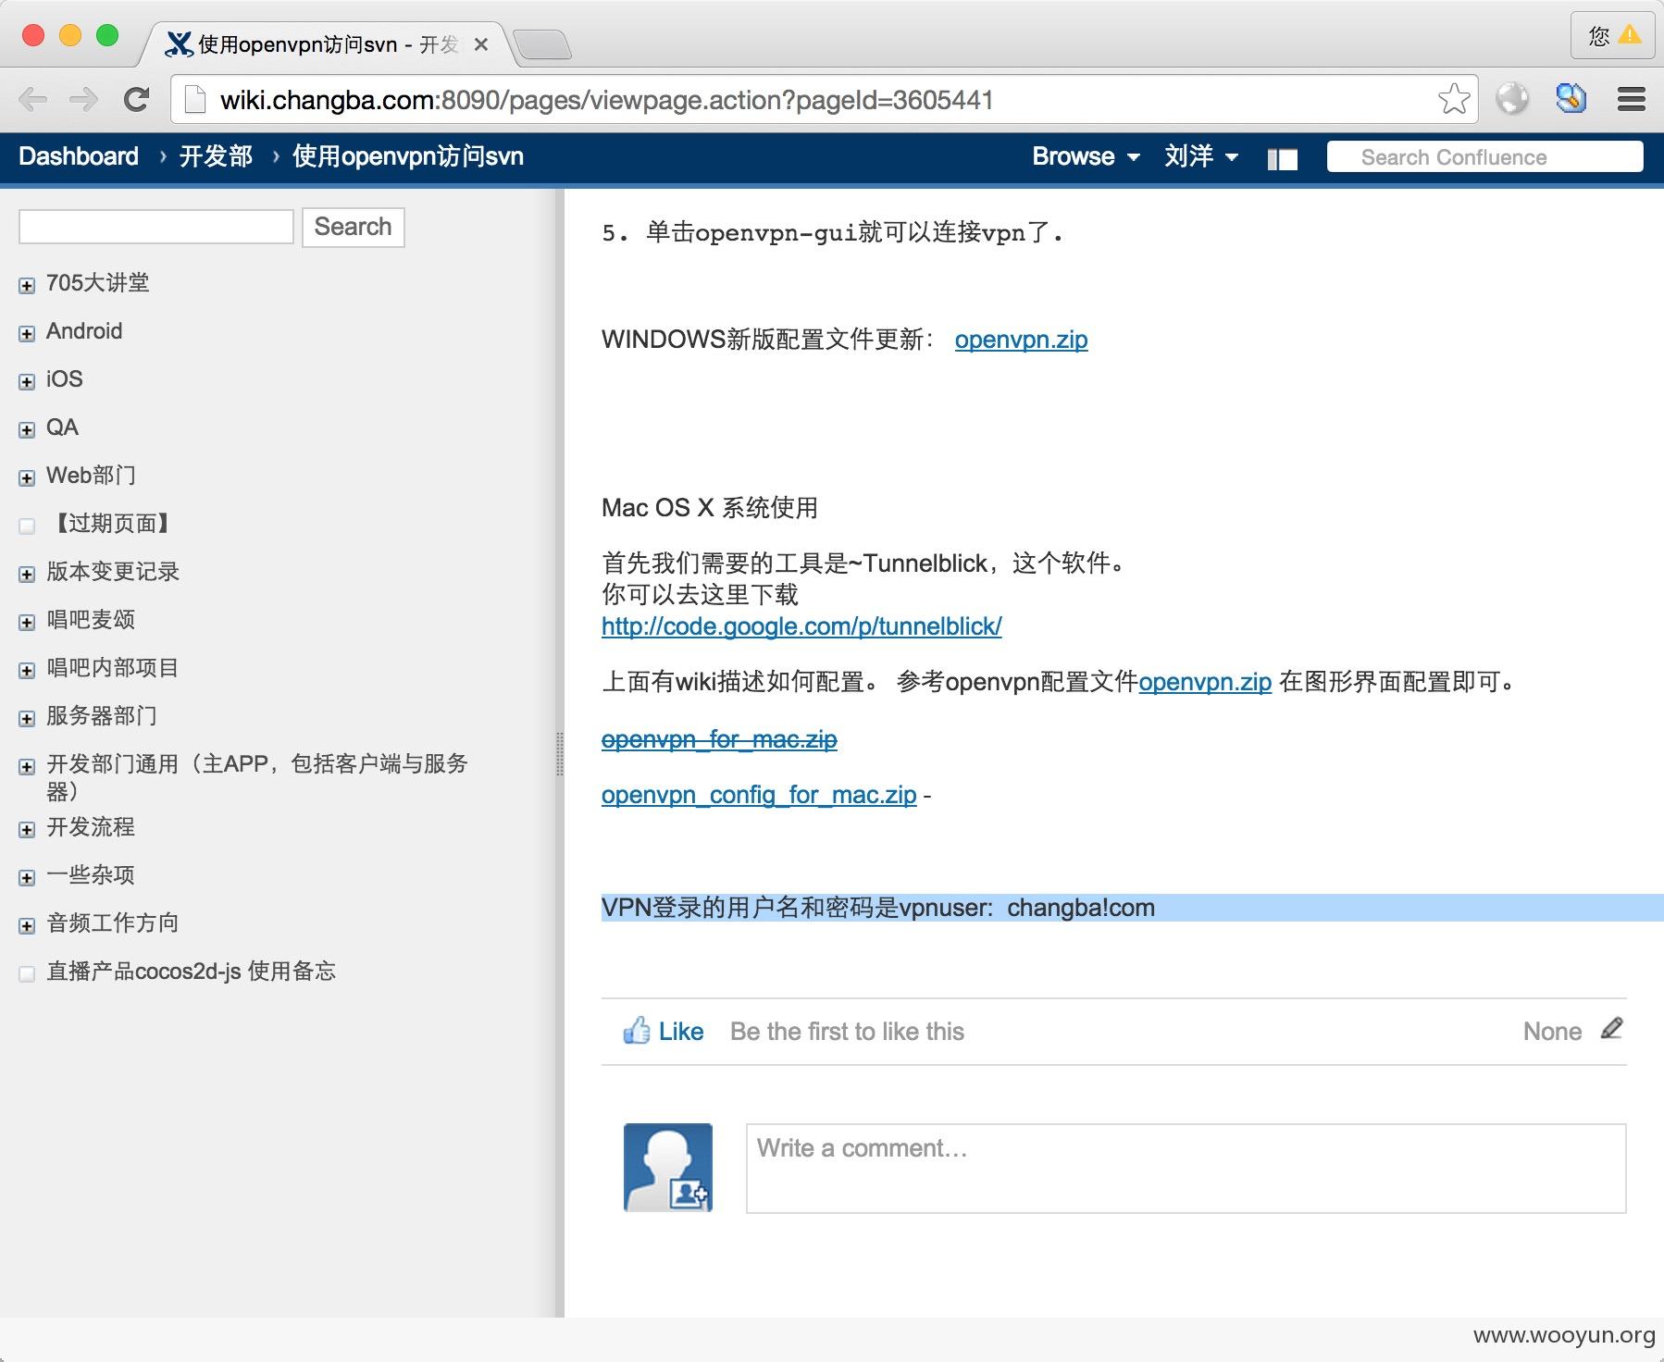Viewport: 1664px width, 1362px height.
Task: Open a new browser tab
Action: pos(541,43)
